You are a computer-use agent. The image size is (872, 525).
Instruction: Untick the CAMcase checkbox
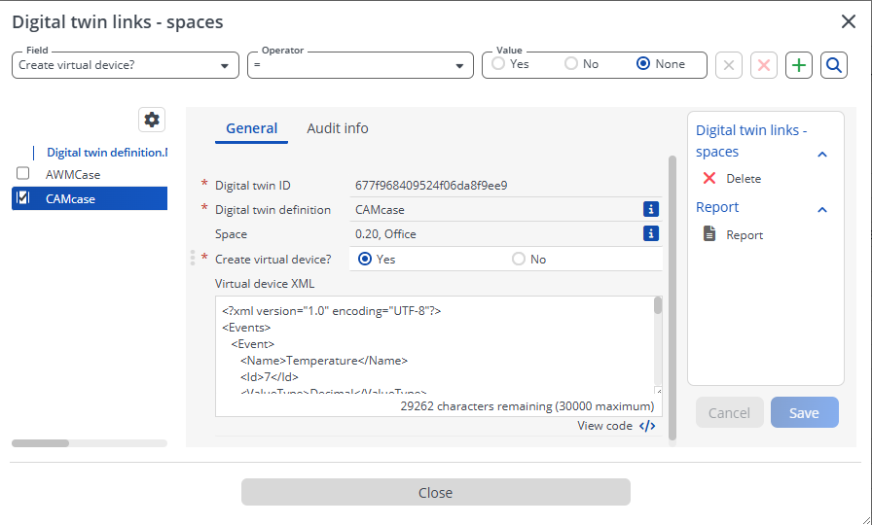click(x=22, y=197)
